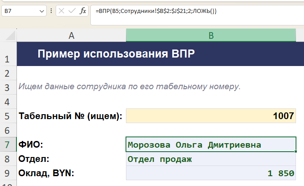Open the Name Box dropdown arrow
This screenshot has height=186, width=304.
point(41,11)
